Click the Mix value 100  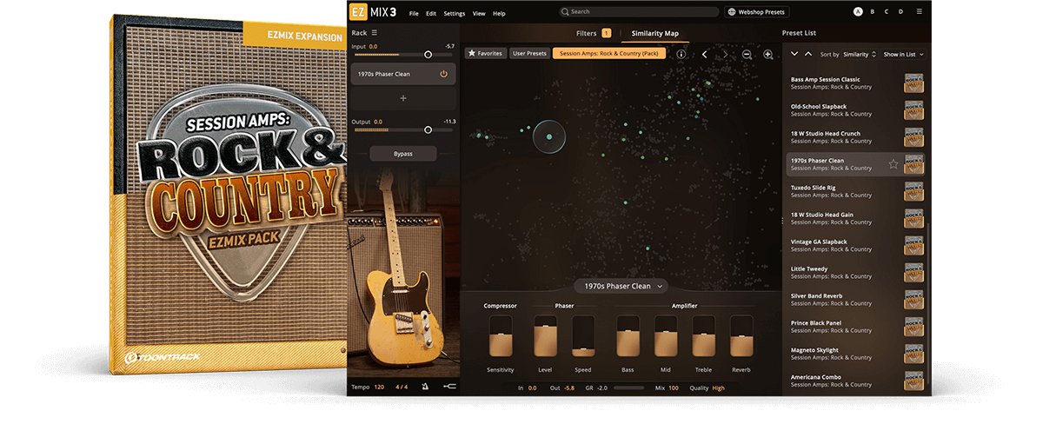(x=673, y=388)
